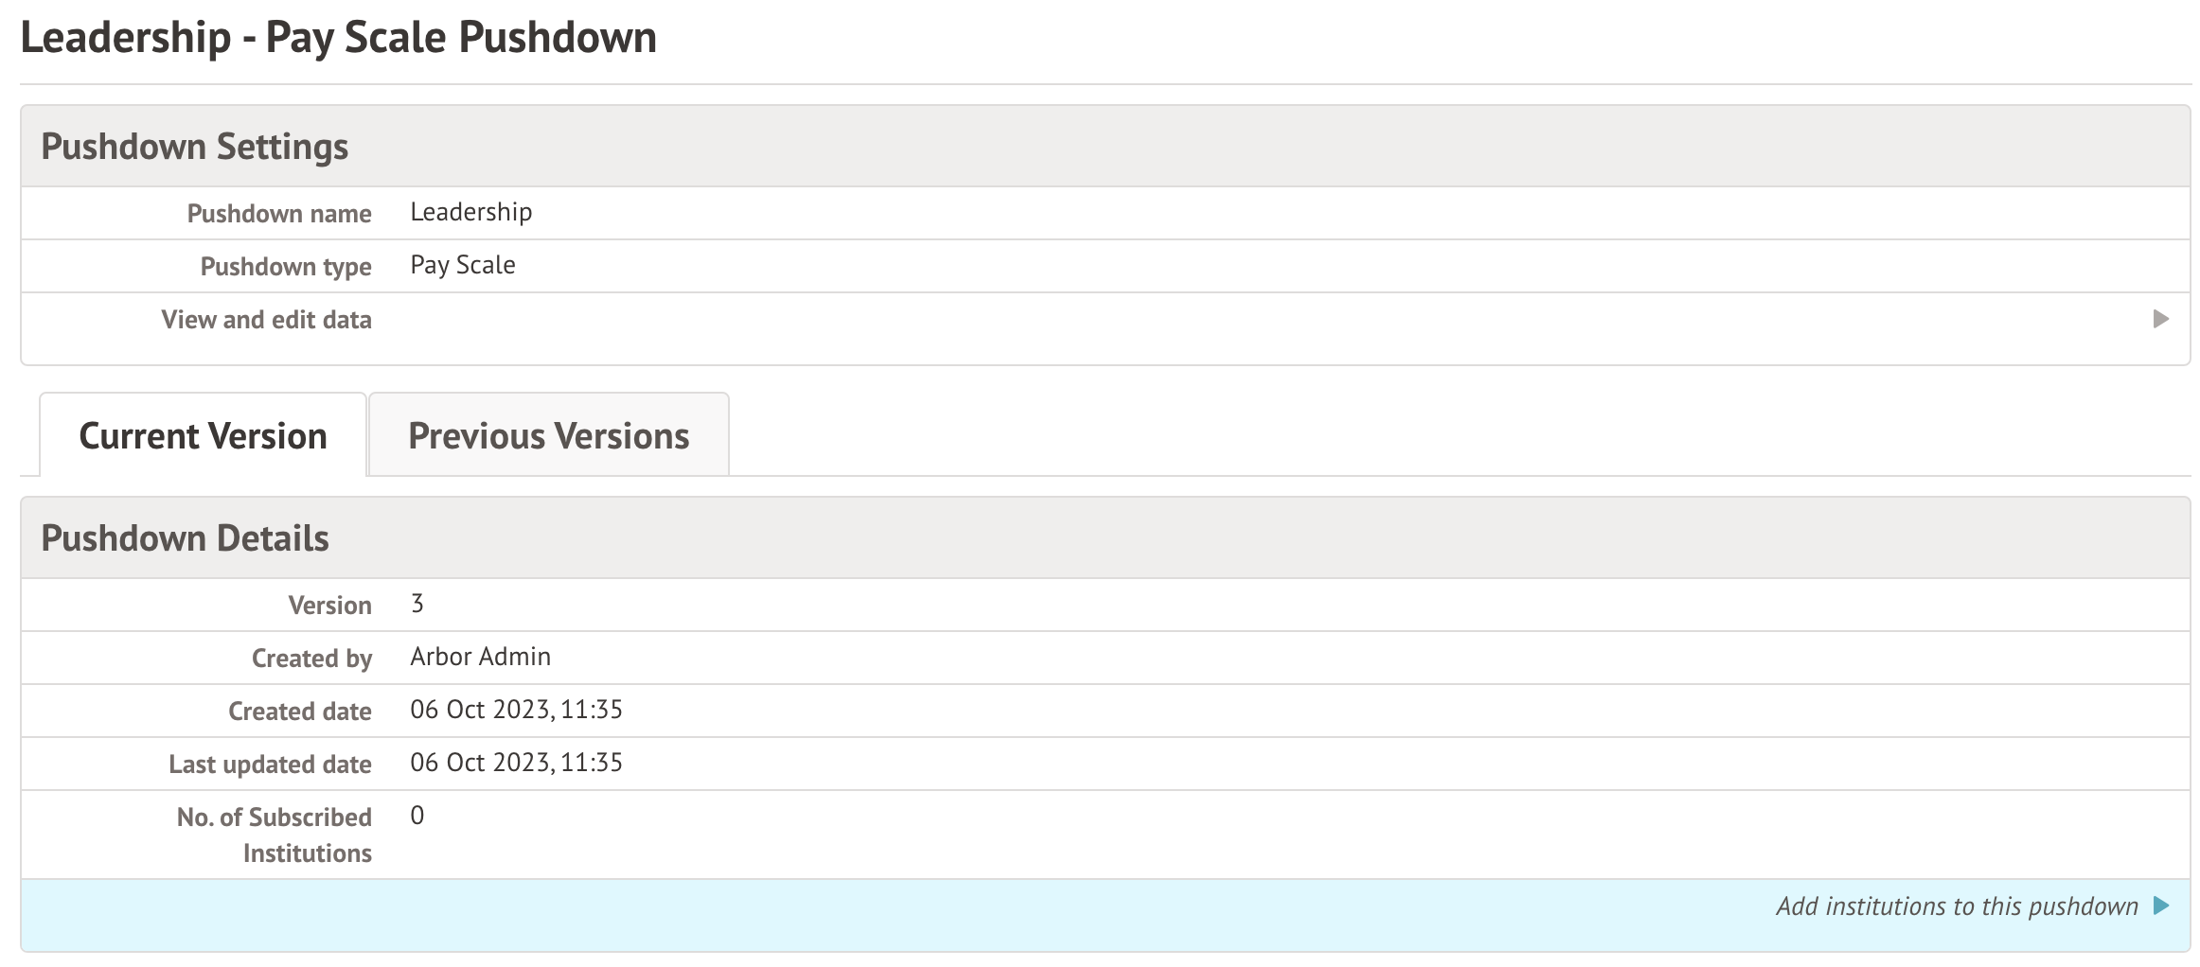The height and width of the screenshot is (967, 2200).
Task: Click the Pay Scale pushdown type value
Action: pyautogui.click(x=463, y=265)
